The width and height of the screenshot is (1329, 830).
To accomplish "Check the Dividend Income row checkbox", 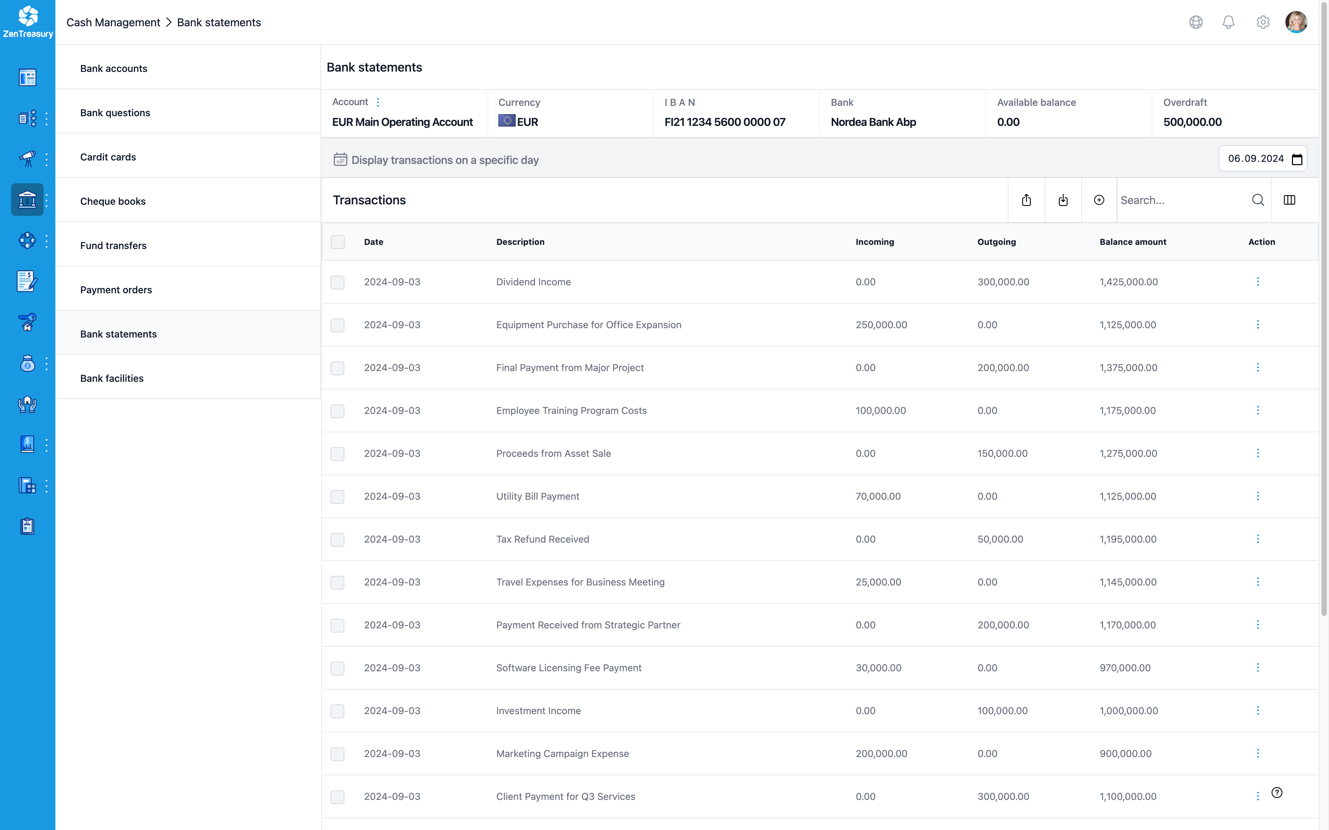I will tap(338, 282).
